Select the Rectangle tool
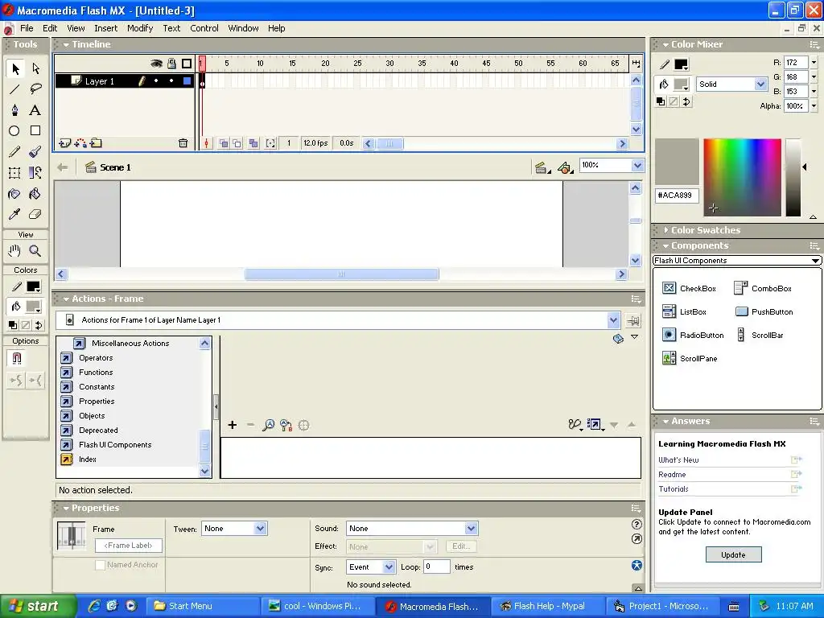This screenshot has width=824, height=618. pos(35,131)
